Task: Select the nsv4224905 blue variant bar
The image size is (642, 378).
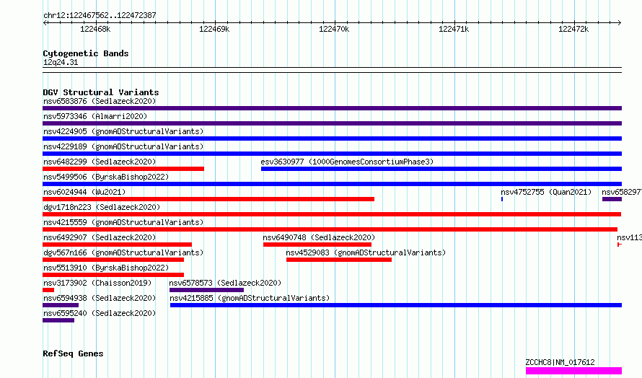Action: click(x=332, y=139)
